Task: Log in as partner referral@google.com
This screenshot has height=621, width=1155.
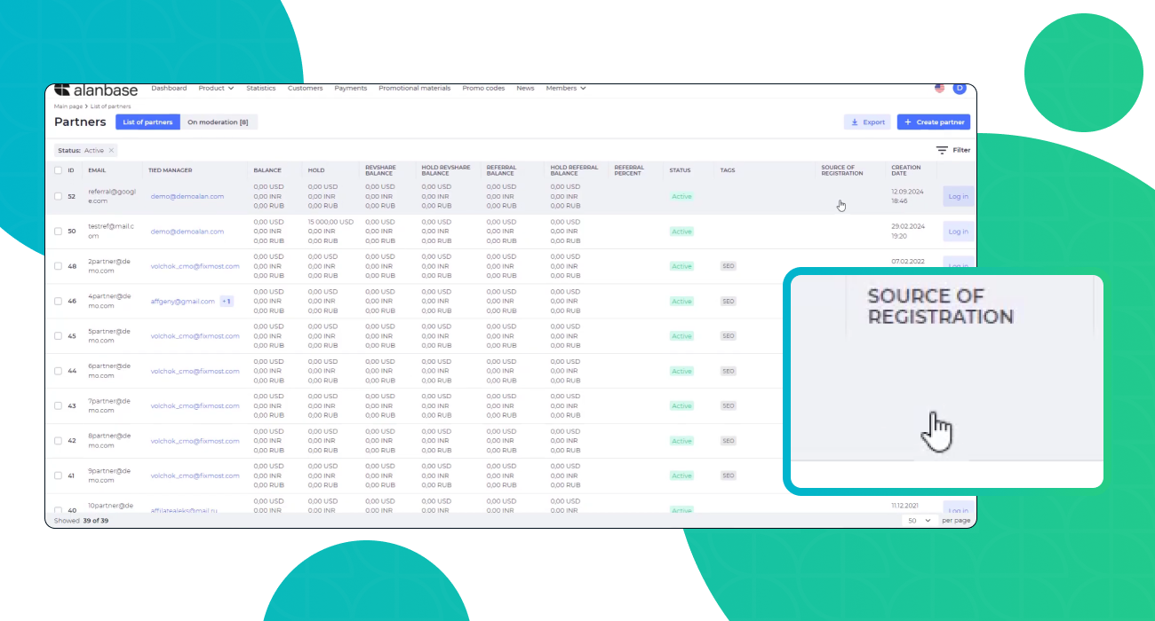Action: coord(958,197)
